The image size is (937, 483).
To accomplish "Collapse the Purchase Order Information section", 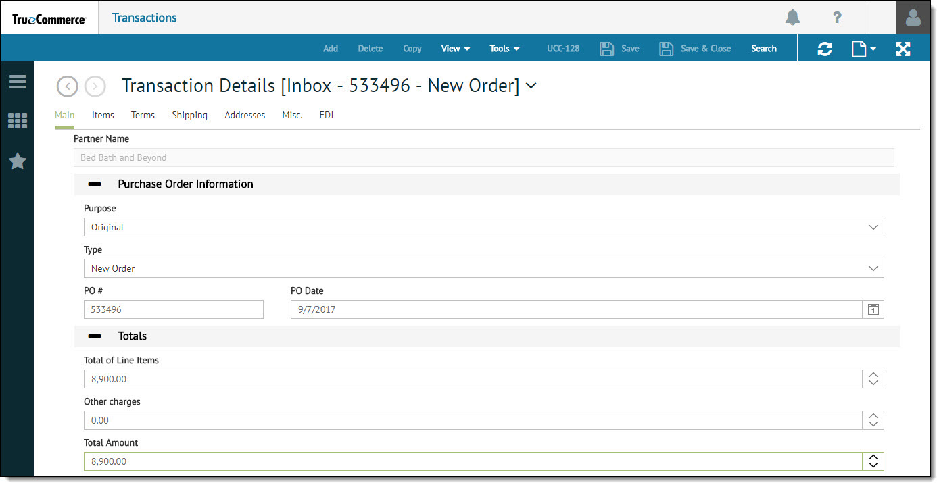I will pos(95,184).
